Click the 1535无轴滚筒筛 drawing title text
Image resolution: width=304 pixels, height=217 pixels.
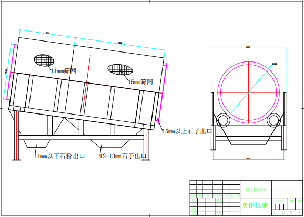point(255,190)
